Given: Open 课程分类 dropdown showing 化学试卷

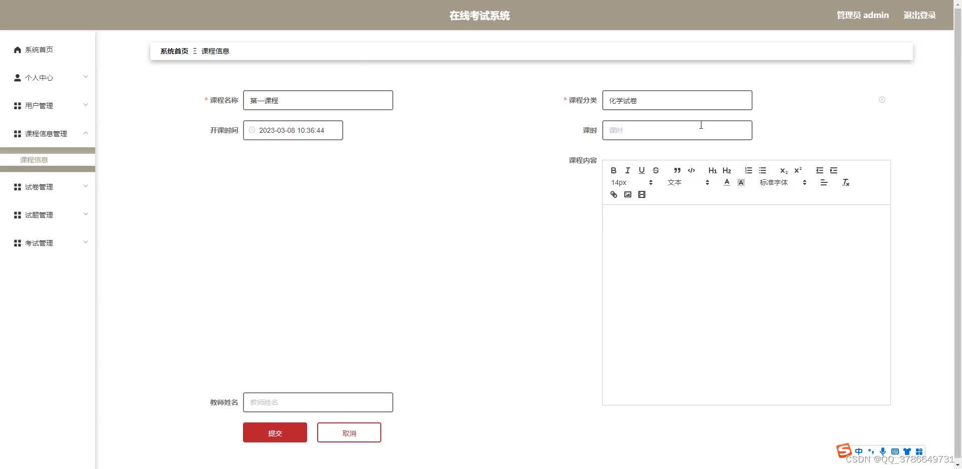Looking at the screenshot, I should pyautogui.click(x=677, y=100).
